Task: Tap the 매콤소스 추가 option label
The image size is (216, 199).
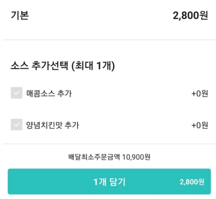Action: pyautogui.click(x=49, y=94)
